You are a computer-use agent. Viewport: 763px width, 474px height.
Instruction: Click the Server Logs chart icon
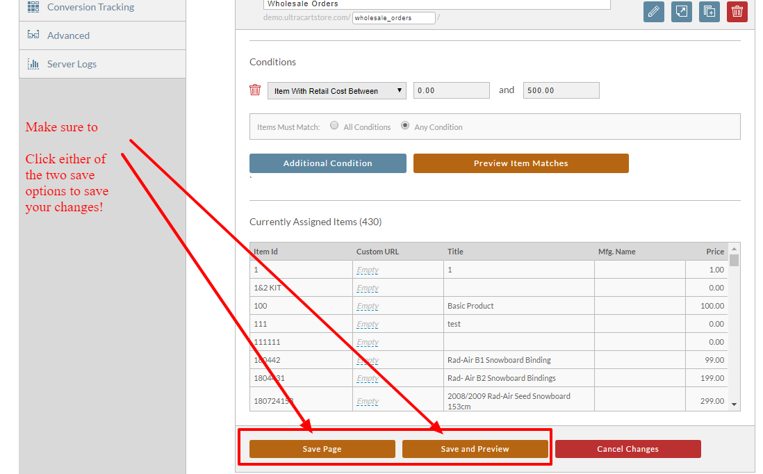coord(33,64)
